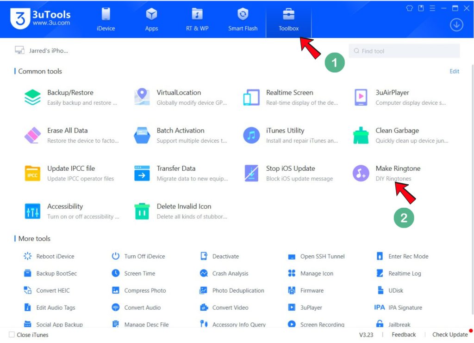Click the Turn Off iDevice power icon

[115, 256]
